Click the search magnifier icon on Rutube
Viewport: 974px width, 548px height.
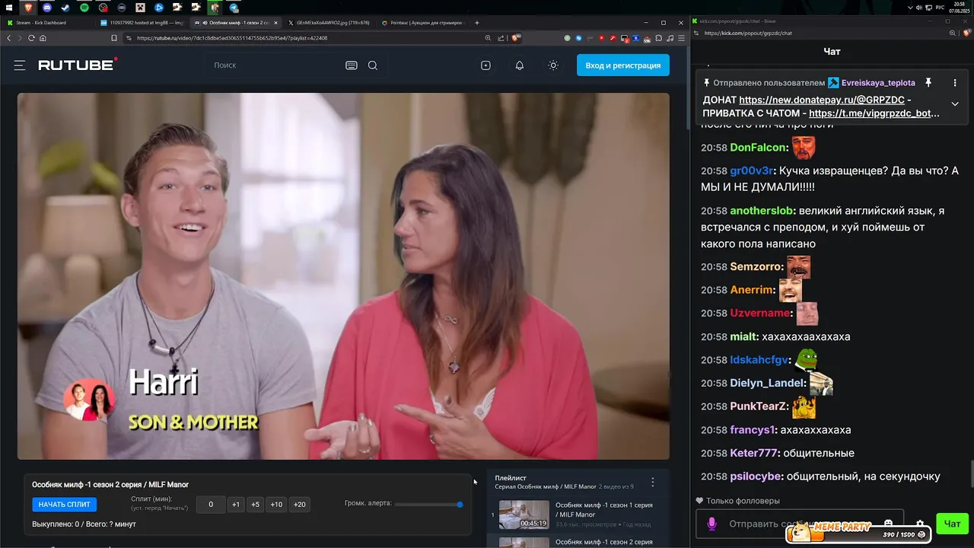(373, 65)
